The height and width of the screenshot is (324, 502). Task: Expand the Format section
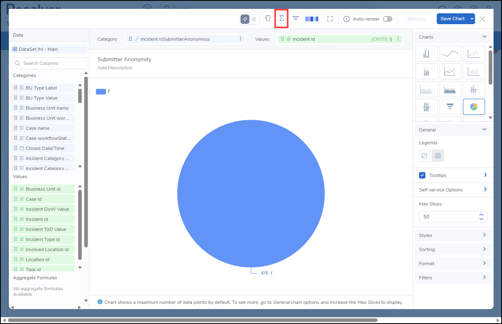pyautogui.click(x=484, y=263)
